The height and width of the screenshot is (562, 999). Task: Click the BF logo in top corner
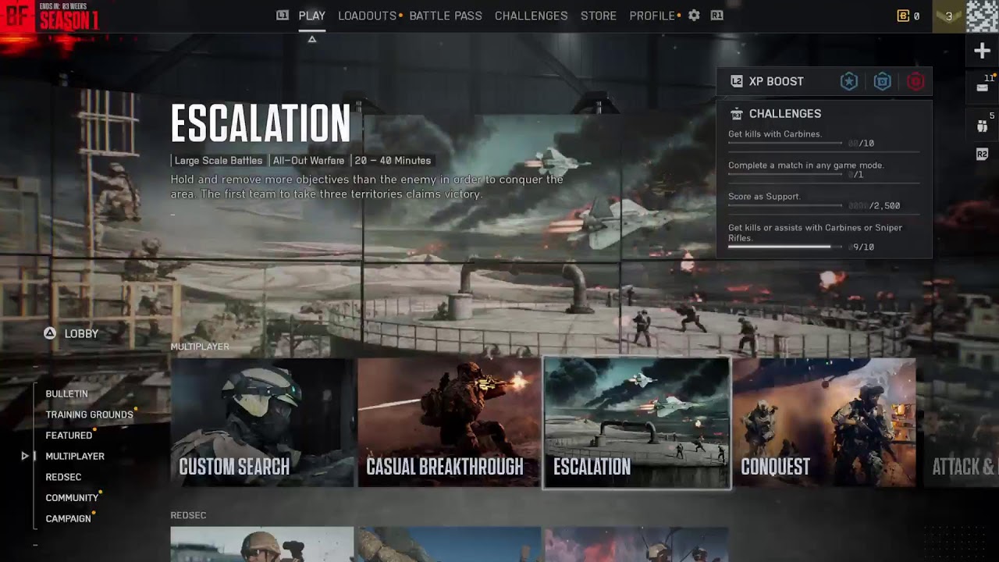16,17
